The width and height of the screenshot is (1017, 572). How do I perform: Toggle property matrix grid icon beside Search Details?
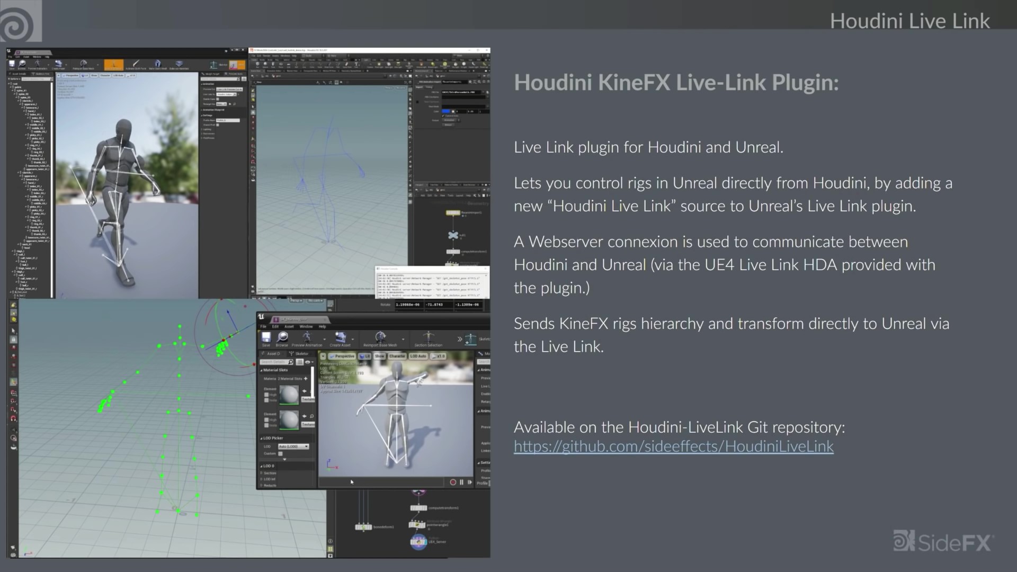299,362
